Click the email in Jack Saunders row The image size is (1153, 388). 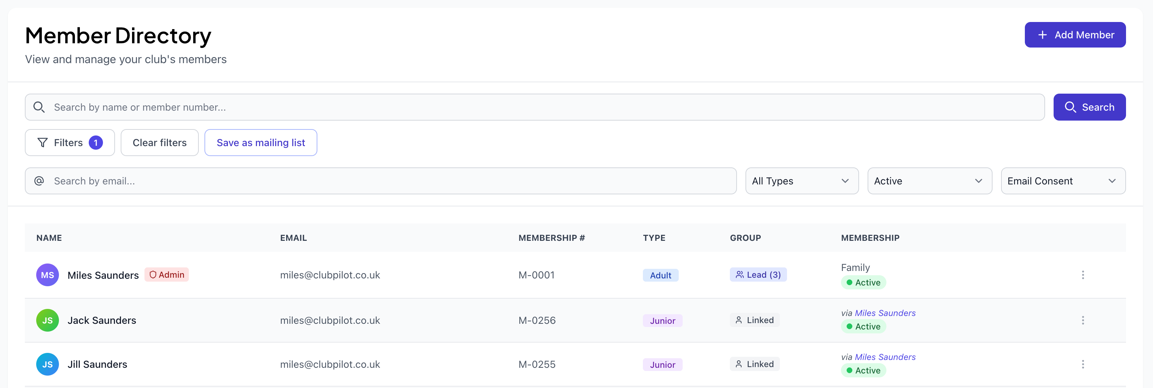330,321
